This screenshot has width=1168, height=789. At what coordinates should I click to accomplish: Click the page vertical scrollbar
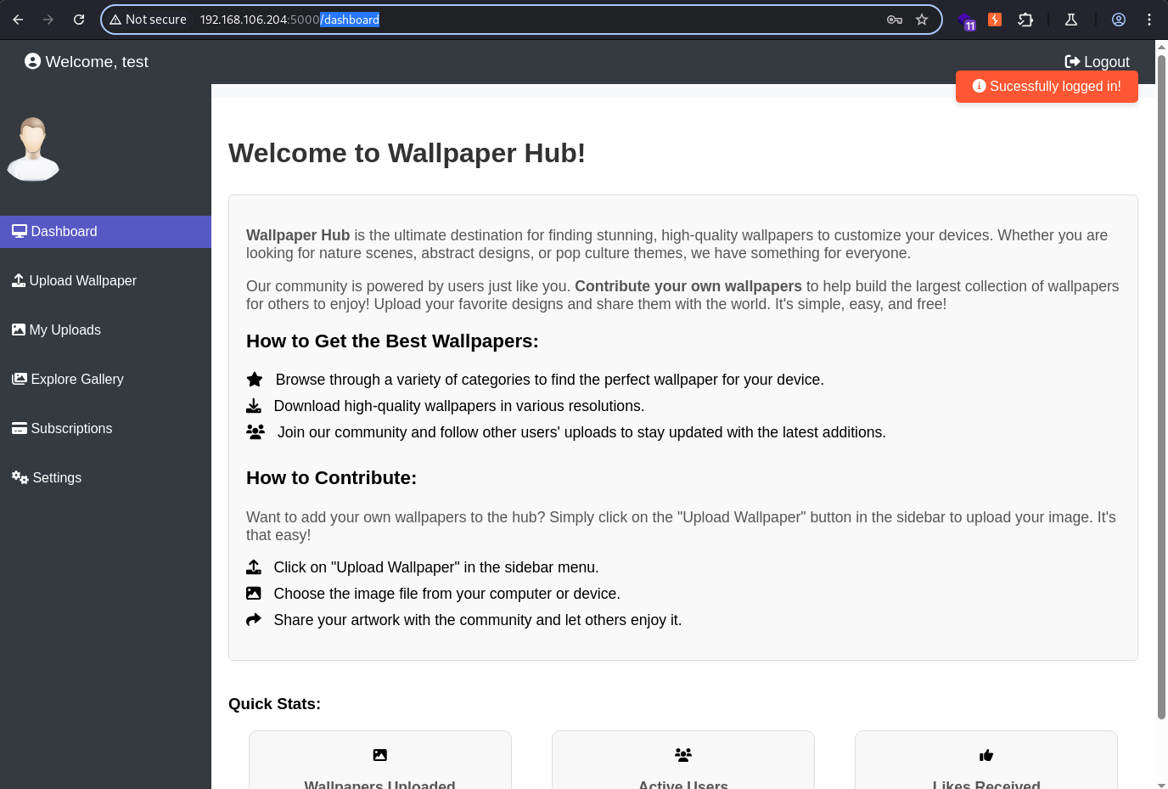1162,387
